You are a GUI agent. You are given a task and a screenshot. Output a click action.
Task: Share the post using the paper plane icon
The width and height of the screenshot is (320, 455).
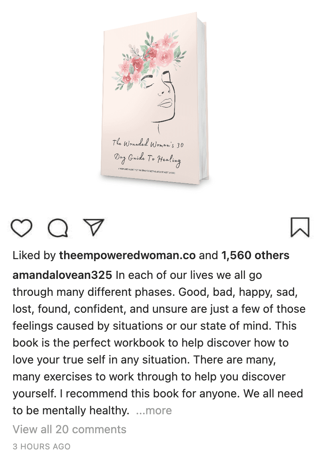(x=94, y=226)
